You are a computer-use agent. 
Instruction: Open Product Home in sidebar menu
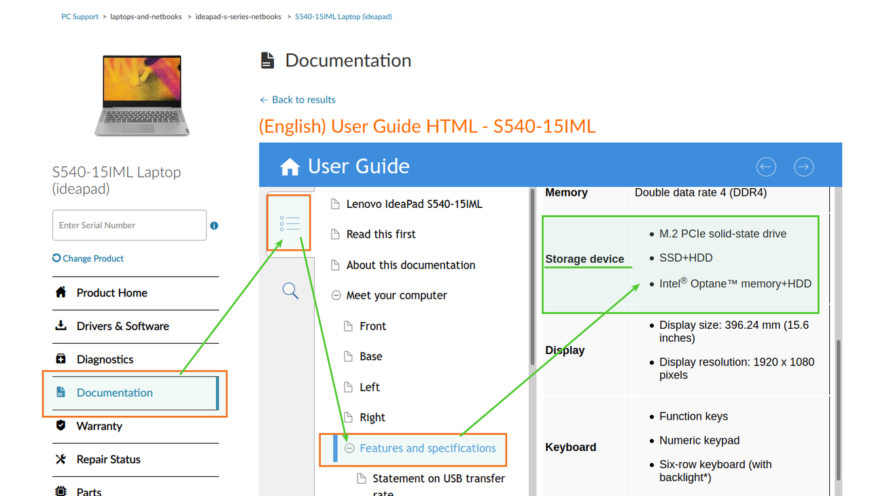(x=136, y=293)
